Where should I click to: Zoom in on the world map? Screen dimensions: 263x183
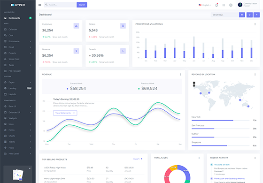194,83
